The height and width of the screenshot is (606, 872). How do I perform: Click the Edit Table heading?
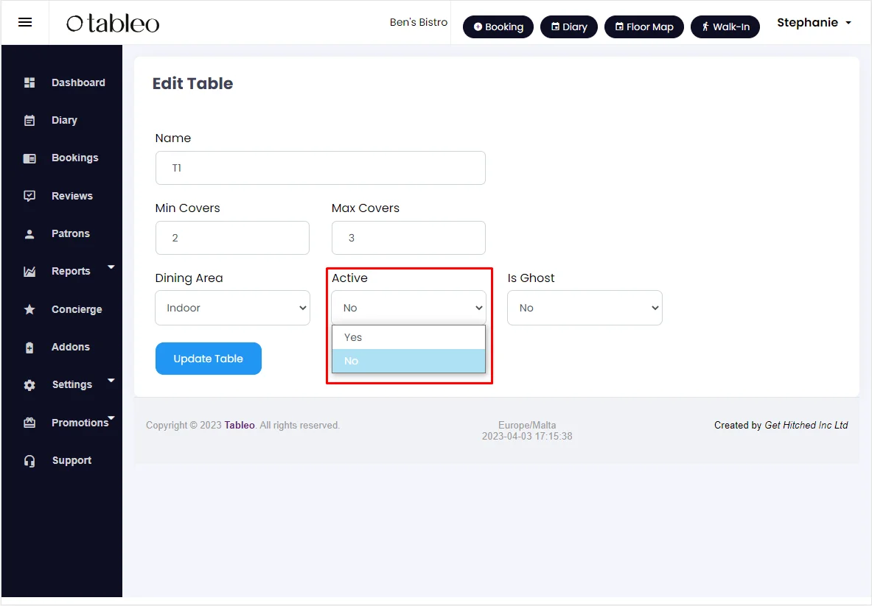click(x=193, y=83)
